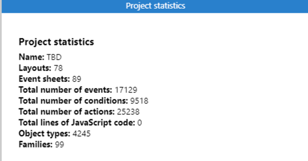The image size is (308, 161).
Task: Click the Layouts label
Action: pyautogui.click(x=35, y=68)
